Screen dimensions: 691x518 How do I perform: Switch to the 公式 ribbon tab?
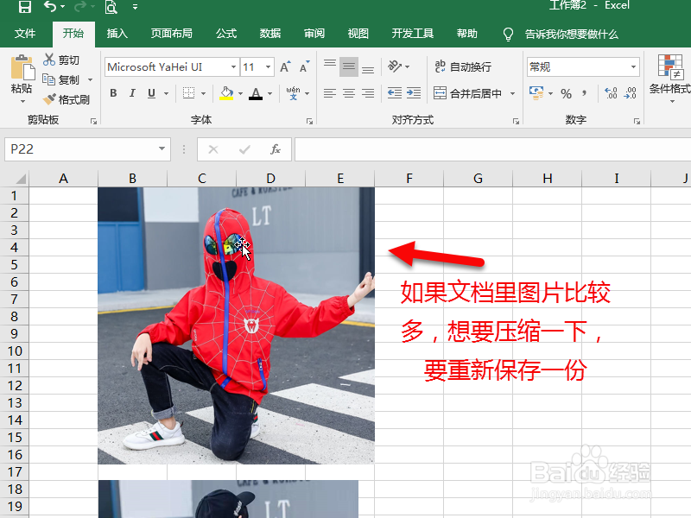[226, 34]
